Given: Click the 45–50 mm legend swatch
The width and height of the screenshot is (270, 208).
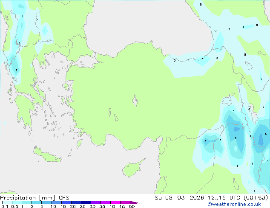Looking at the screenshot, I should pos(125,202).
